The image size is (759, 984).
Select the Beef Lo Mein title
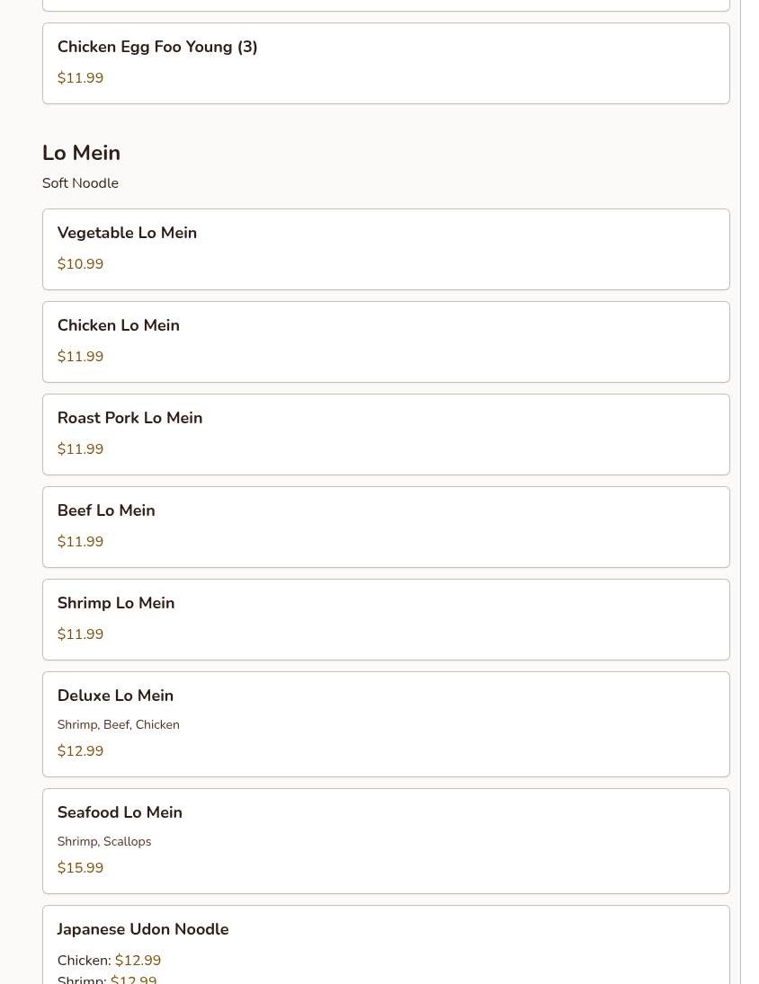click(x=106, y=510)
